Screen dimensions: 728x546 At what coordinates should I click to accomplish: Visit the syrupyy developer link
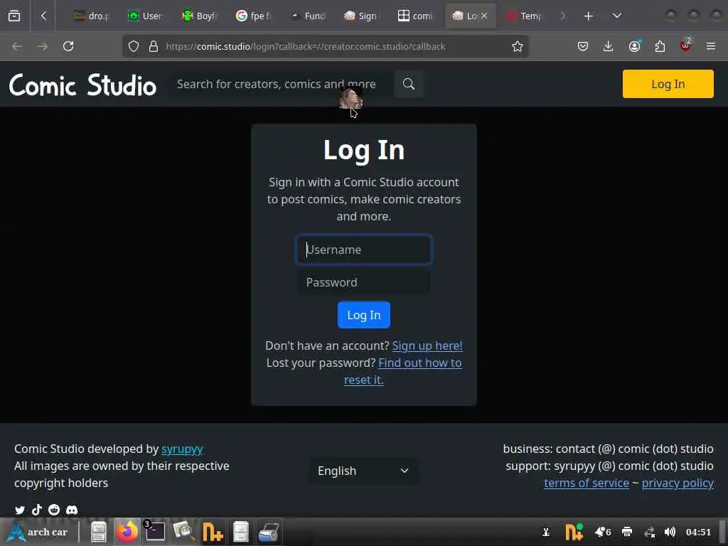[x=182, y=449]
